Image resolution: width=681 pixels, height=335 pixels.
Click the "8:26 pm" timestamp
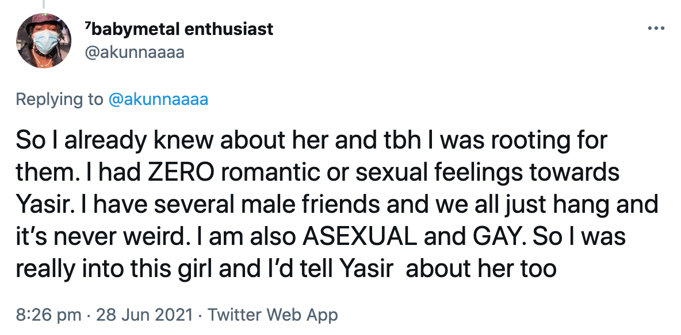[x=48, y=314]
